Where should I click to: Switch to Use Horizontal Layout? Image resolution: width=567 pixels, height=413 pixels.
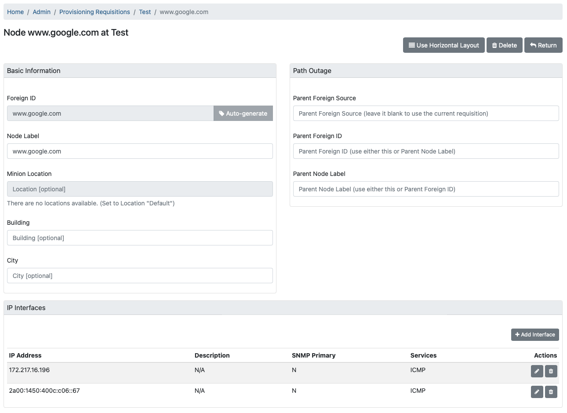tap(443, 45)
